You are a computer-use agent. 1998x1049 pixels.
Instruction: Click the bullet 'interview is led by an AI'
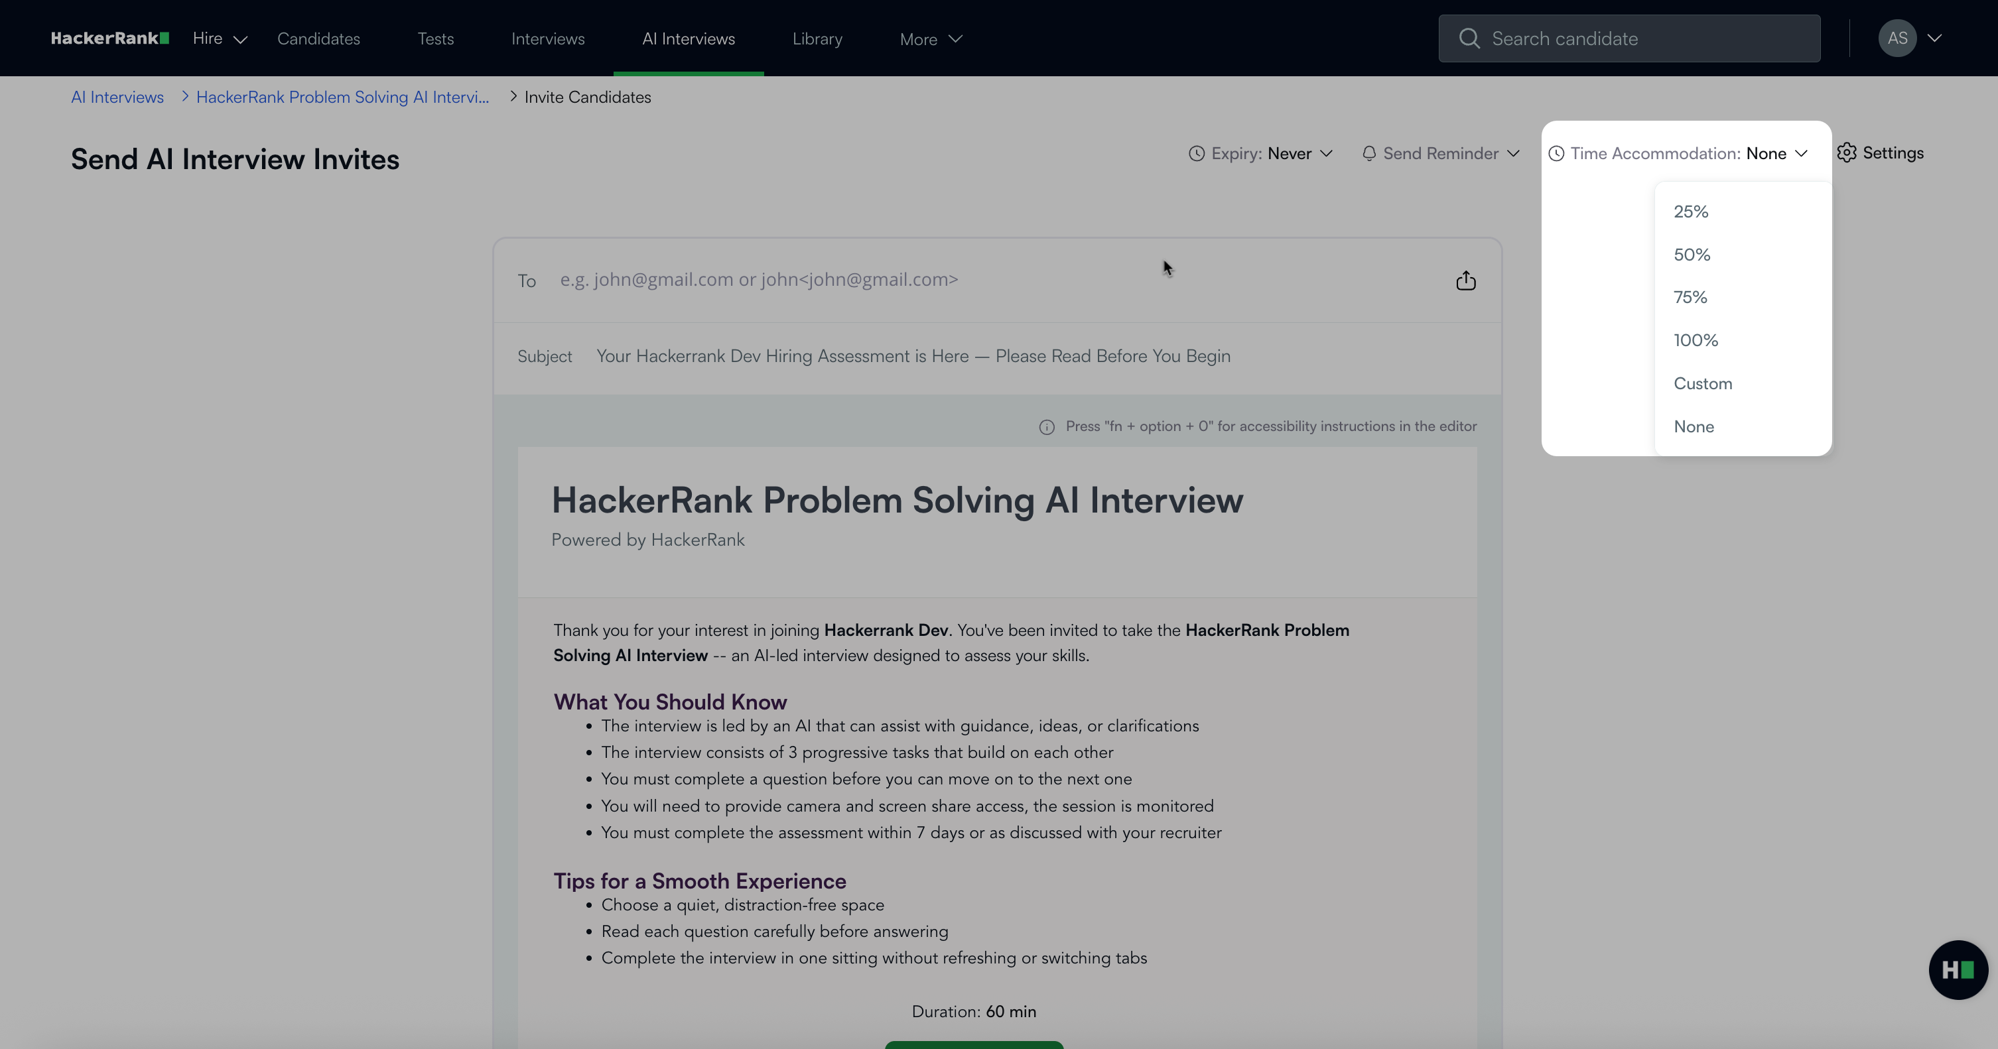(x=899, y=725)
